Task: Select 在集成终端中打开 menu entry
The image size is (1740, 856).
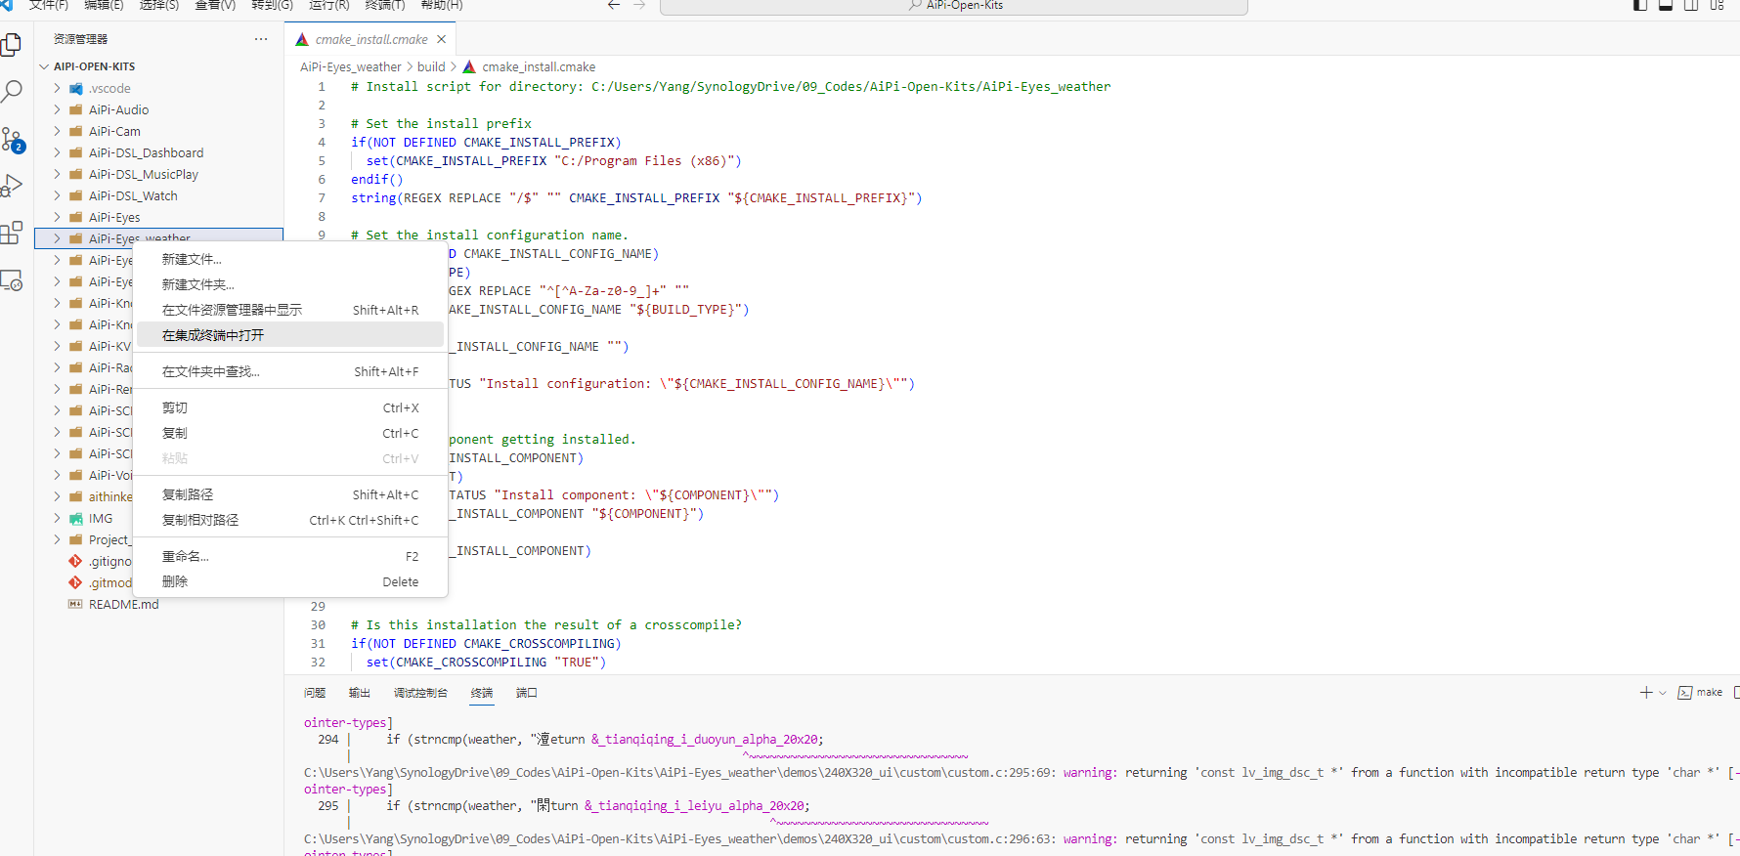Action: (290, 335)
